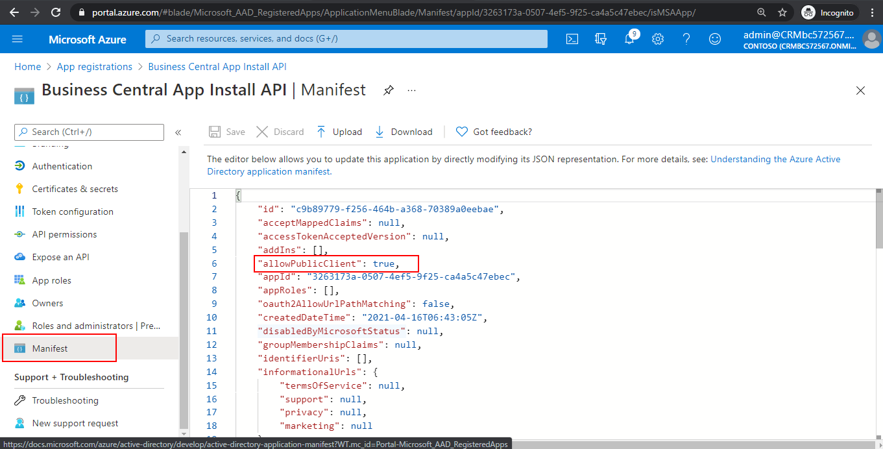Viewport: 883px width, 449px height.
Task: Send feedback using the smiley icon
Action: pos(714,39)
